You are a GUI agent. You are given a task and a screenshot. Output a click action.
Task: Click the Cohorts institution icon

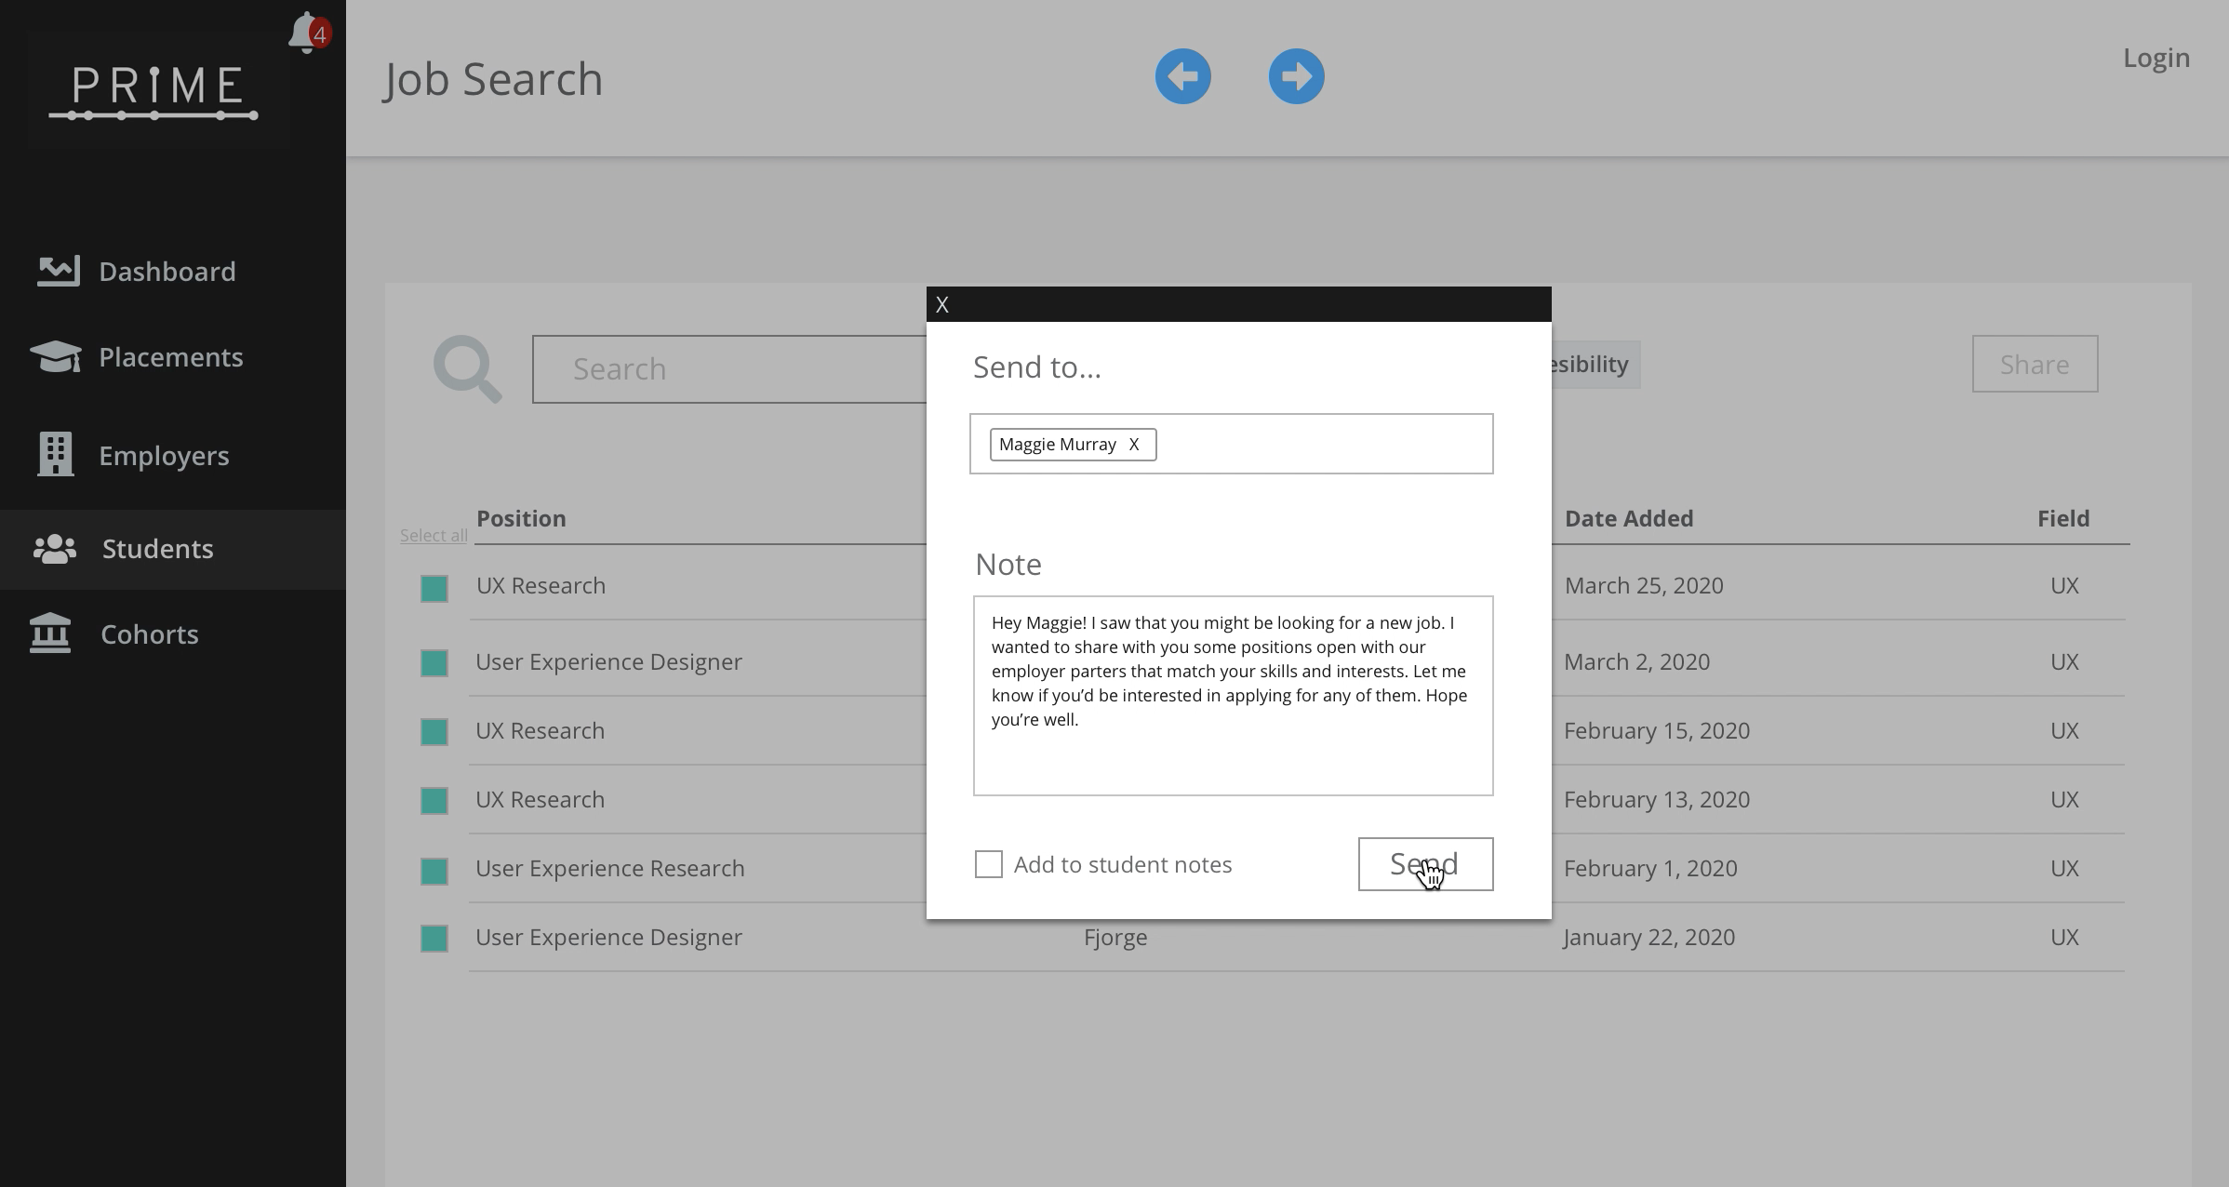(50, 634)
